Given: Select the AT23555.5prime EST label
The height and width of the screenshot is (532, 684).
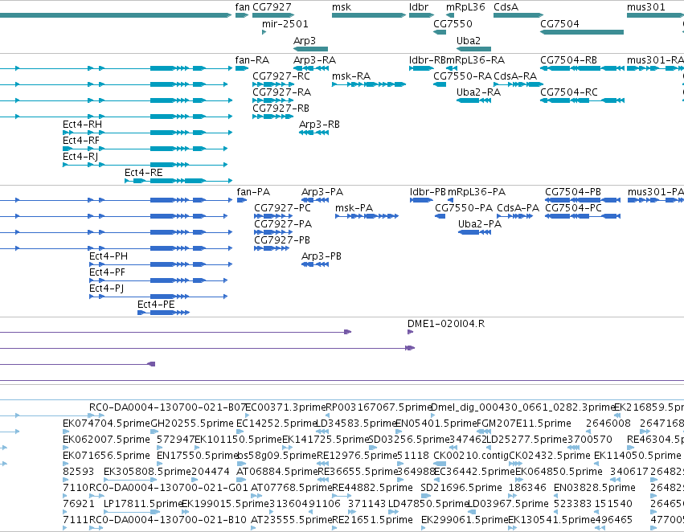Looking at the screenshot, I should tap(291, 520).
